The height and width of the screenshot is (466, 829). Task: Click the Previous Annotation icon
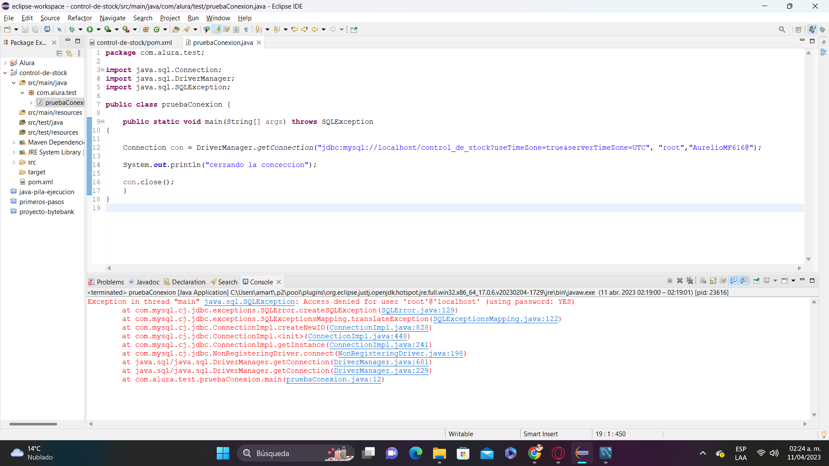276,29
